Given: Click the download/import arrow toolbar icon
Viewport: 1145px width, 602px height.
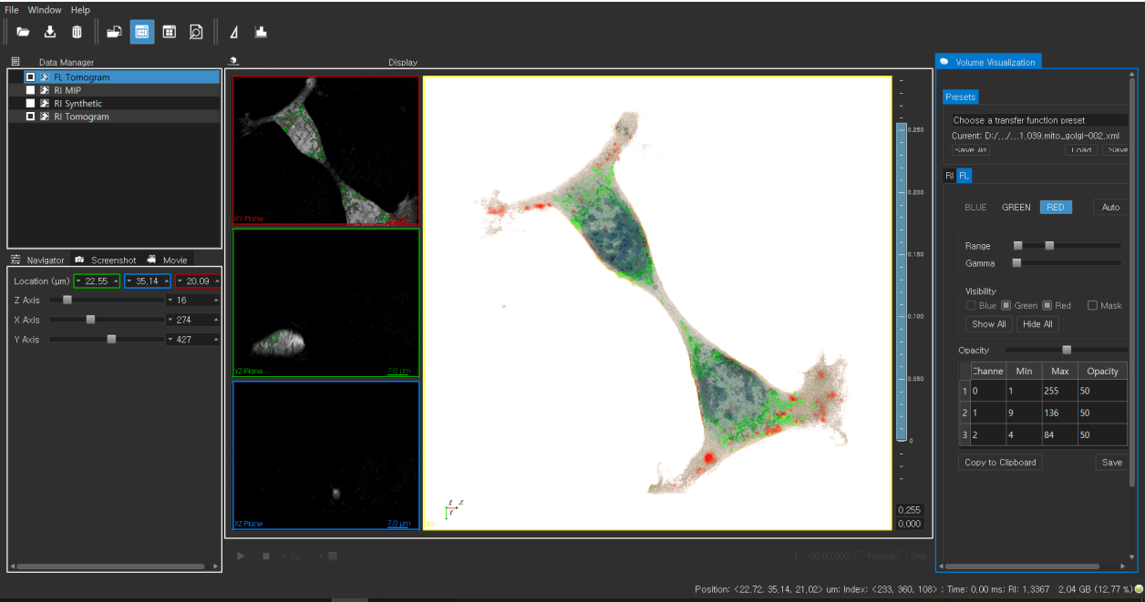Looking at the screenshot, I should click(50, 32).
